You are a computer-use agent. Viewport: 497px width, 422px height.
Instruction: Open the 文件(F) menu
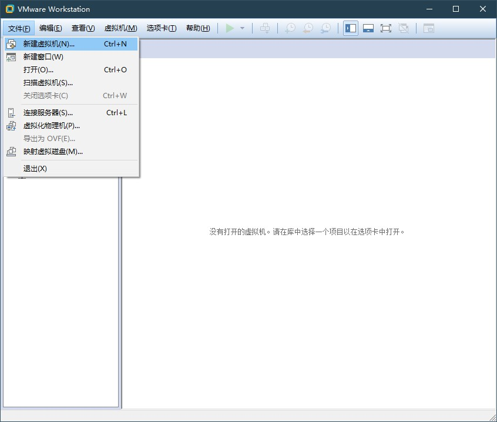(19, 29)
